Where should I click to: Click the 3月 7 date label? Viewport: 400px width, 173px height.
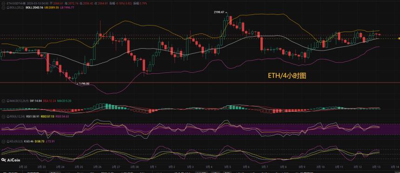[265, 167]
